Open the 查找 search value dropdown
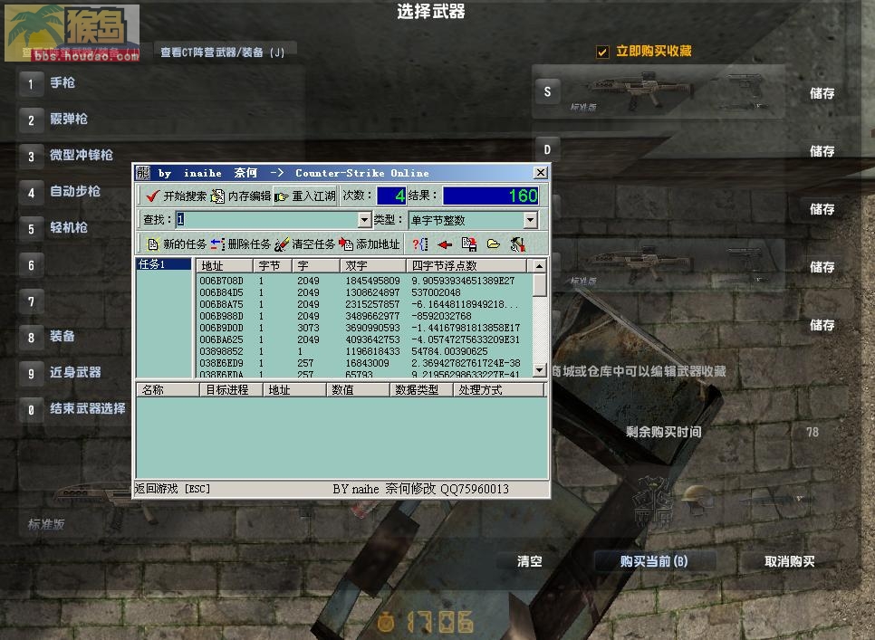875x640 pixels. point(364,220)
